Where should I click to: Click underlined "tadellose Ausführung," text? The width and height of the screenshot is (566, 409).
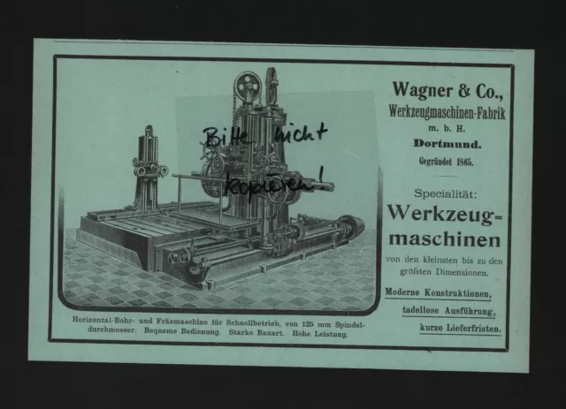(x=448, y=311)
